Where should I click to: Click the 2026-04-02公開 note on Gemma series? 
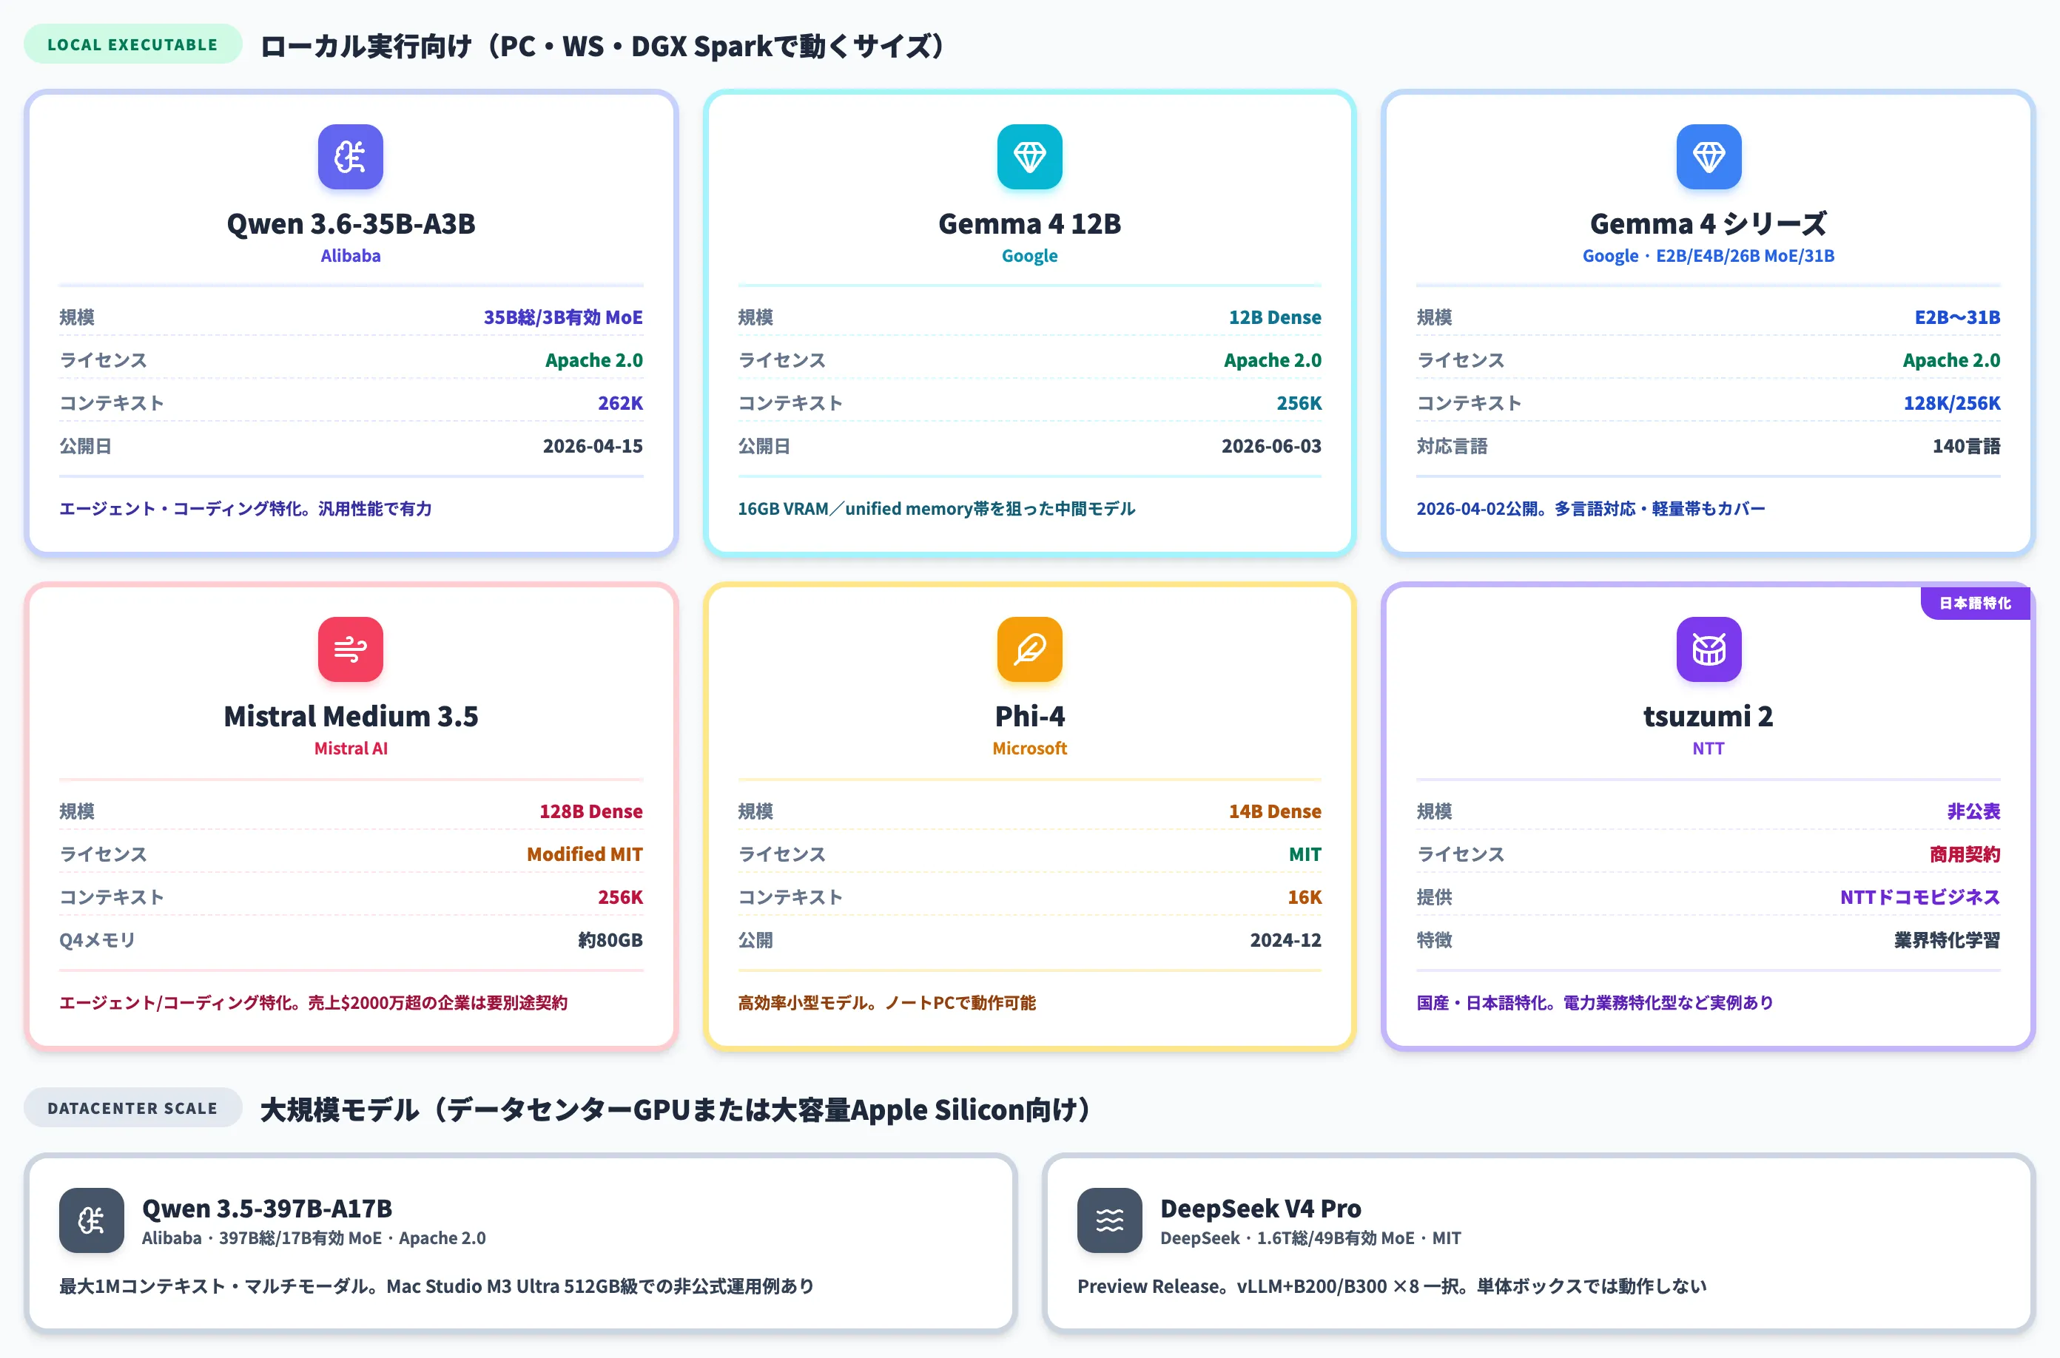point(1590,508)
